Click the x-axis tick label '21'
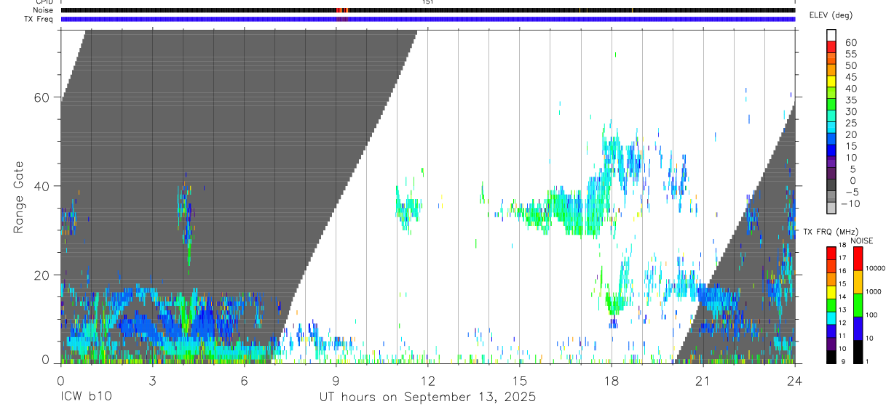 (x=703, y=380)
